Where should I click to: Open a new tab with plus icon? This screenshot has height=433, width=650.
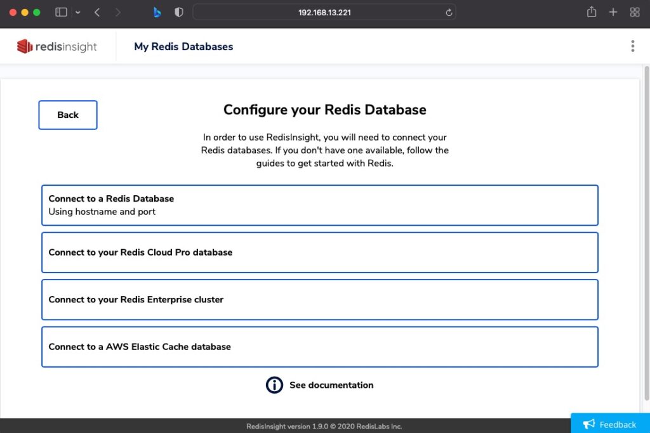613,13
